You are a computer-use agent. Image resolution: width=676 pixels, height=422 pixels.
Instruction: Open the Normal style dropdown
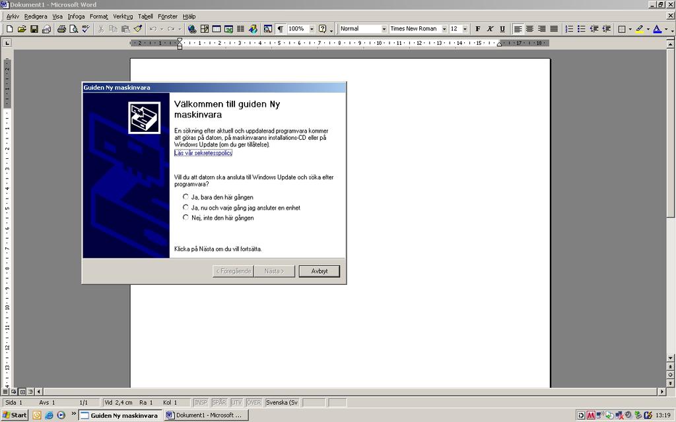[384, 29]
